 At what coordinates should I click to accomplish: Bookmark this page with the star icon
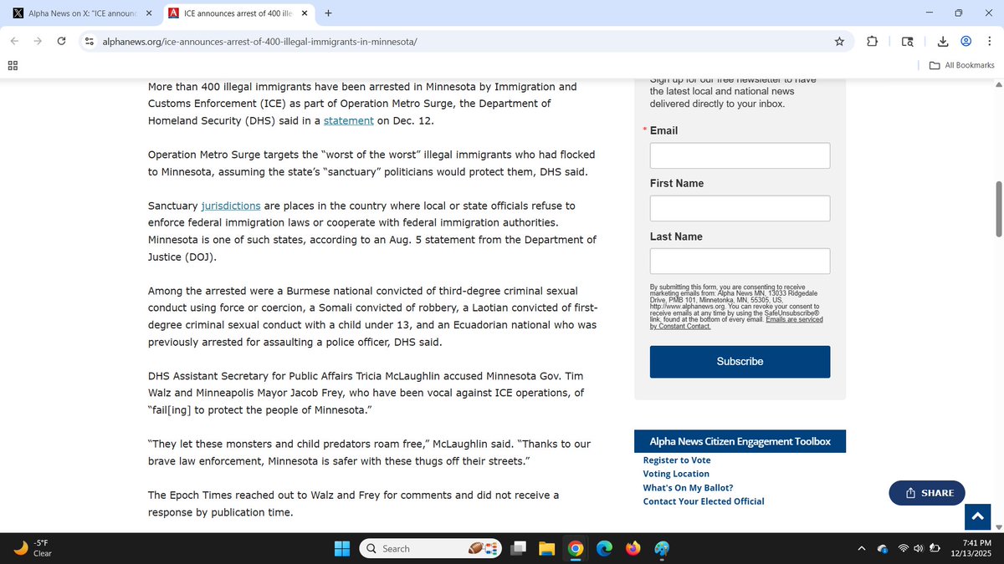click(839, 41)
